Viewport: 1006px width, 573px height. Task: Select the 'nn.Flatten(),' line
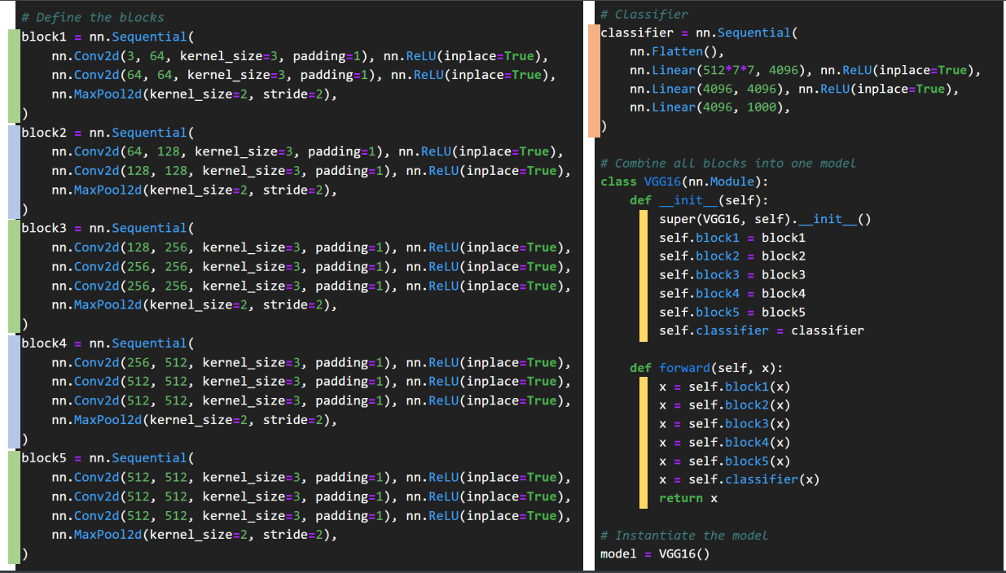click(677, 51)
